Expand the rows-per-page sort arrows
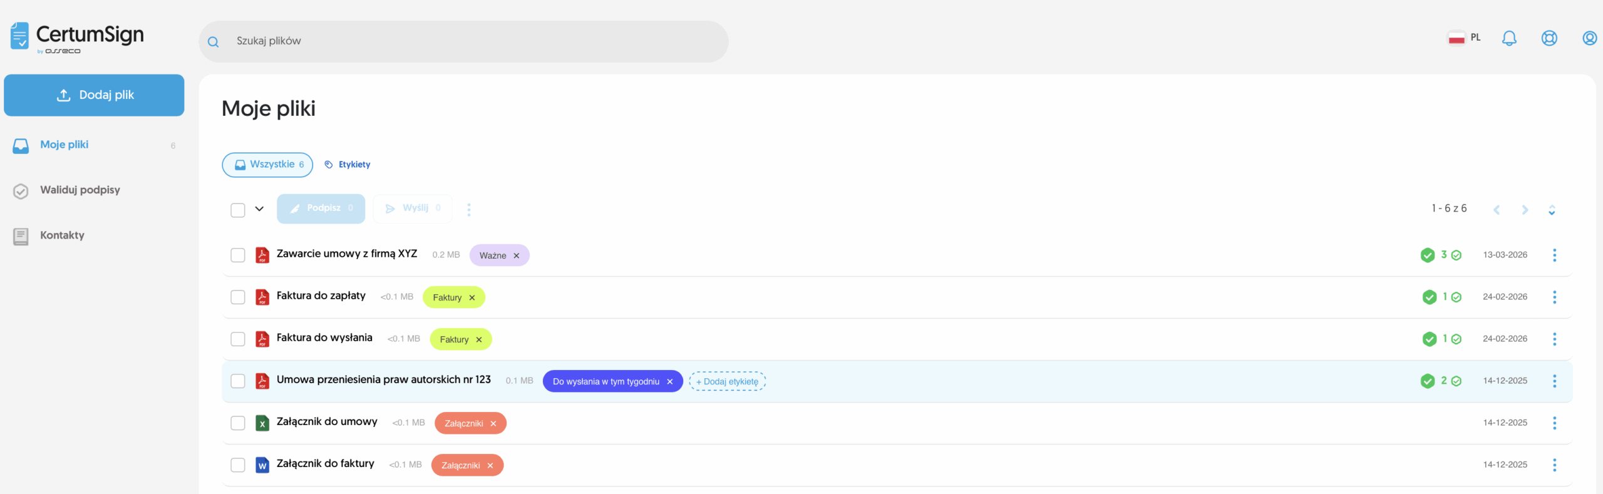The image size is (1603, 494). (1552, 210)
